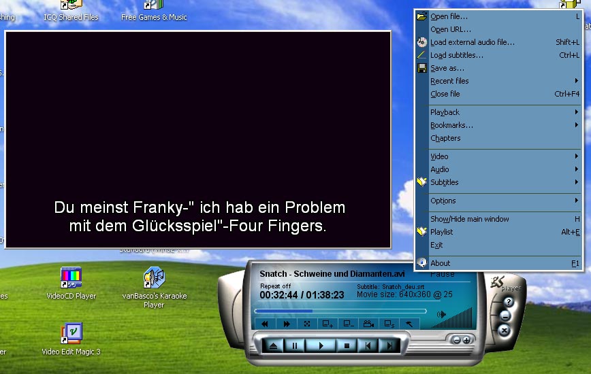
Task: Click the movie time counter 00:32:44
Action: pyautogui.click(x=278, y=295)
